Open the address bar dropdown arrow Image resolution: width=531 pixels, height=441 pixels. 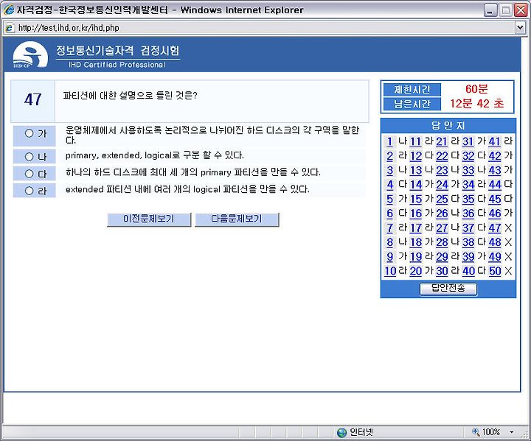tap(520, 27)
